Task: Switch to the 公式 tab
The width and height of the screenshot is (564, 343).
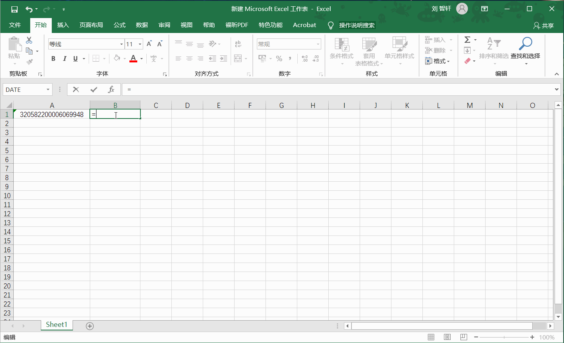Action: pos(119,25)
